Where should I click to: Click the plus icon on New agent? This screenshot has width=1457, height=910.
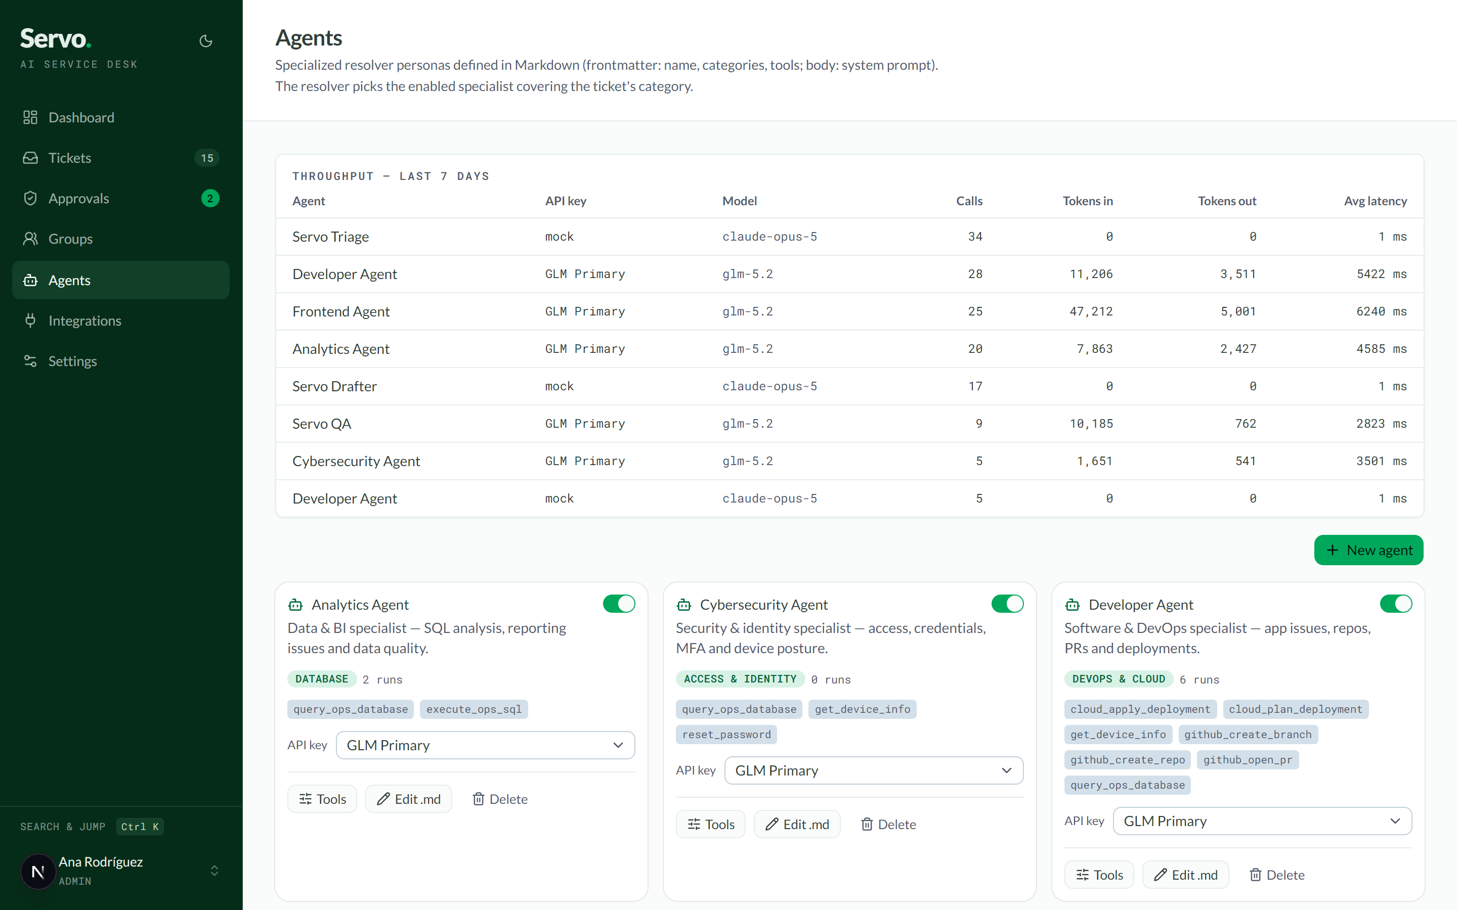pos(1333,550)
